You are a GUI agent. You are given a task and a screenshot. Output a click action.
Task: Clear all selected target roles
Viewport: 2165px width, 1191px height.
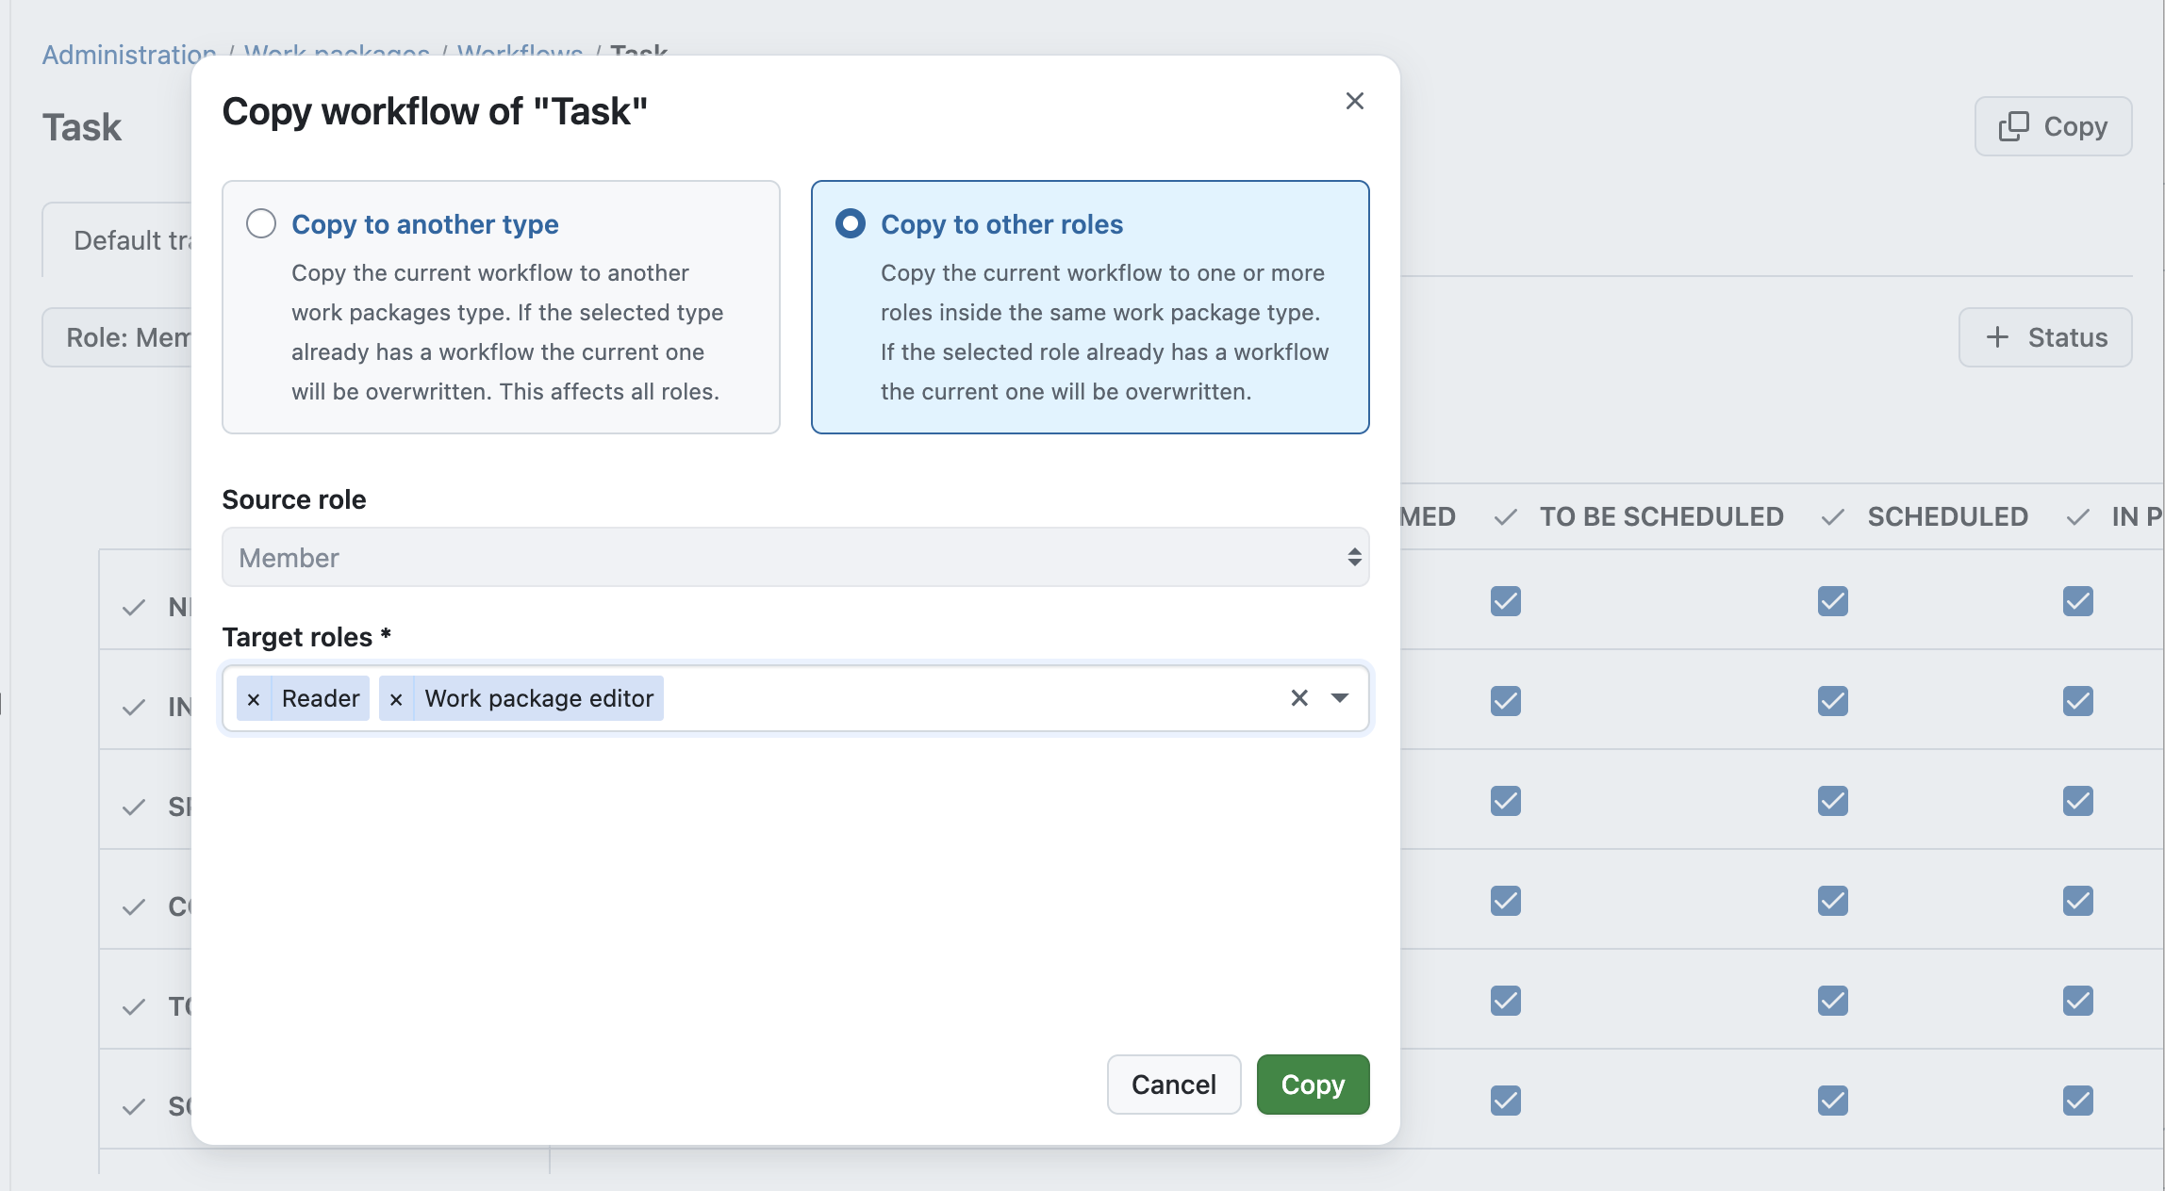pyautogui.click(x=1299, y=697)
